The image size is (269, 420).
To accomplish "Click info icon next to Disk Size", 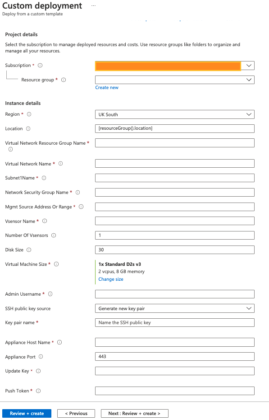I will point(29,250).
